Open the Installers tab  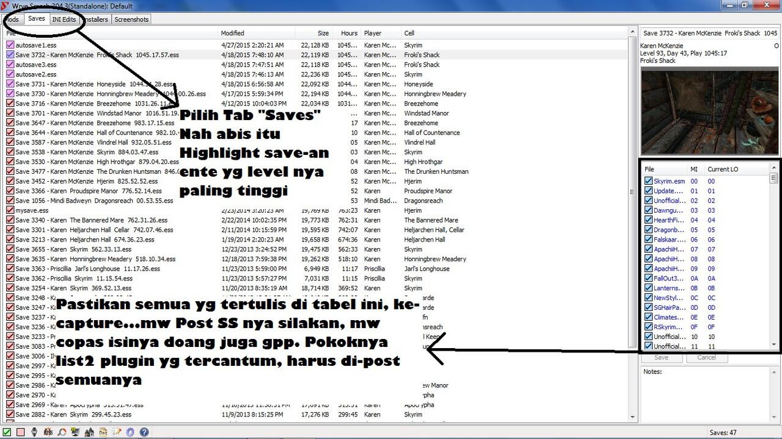[x=95, y=20]
